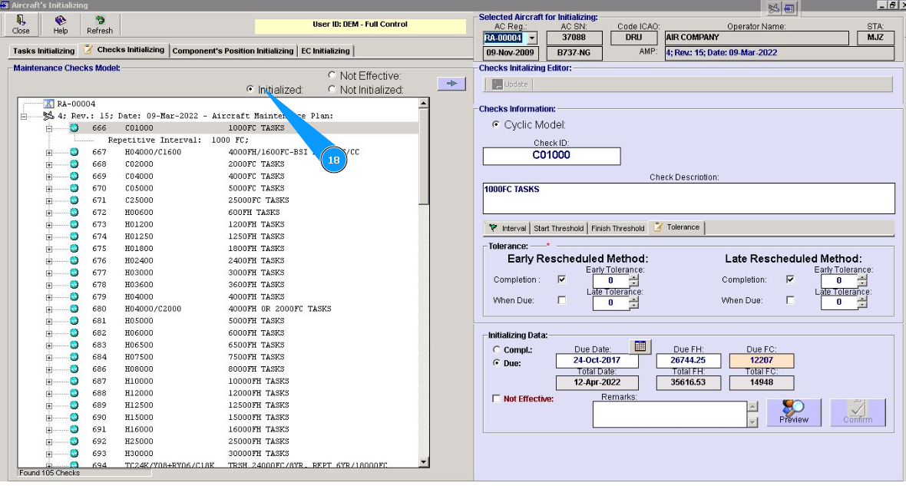Image resolution: width=906 pixels, height=486 pixels.
Task: Select the Not Effective radio filter
Action: [332, 76]
